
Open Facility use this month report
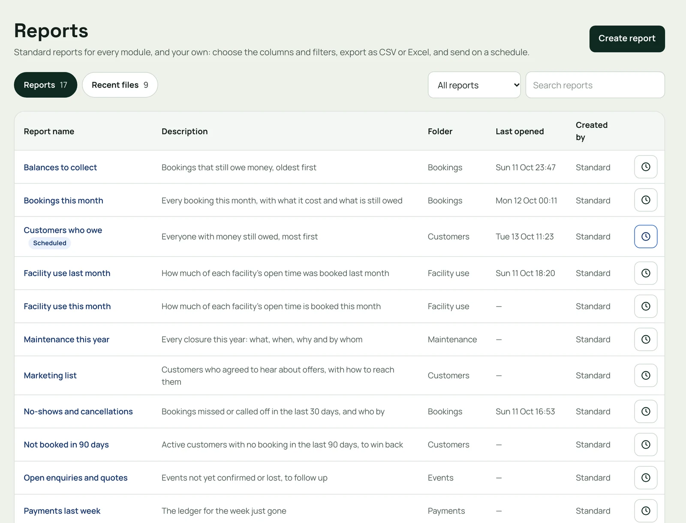(67, 306)
